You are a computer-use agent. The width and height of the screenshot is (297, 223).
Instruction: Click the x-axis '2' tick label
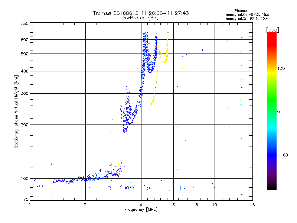[85, 205]
